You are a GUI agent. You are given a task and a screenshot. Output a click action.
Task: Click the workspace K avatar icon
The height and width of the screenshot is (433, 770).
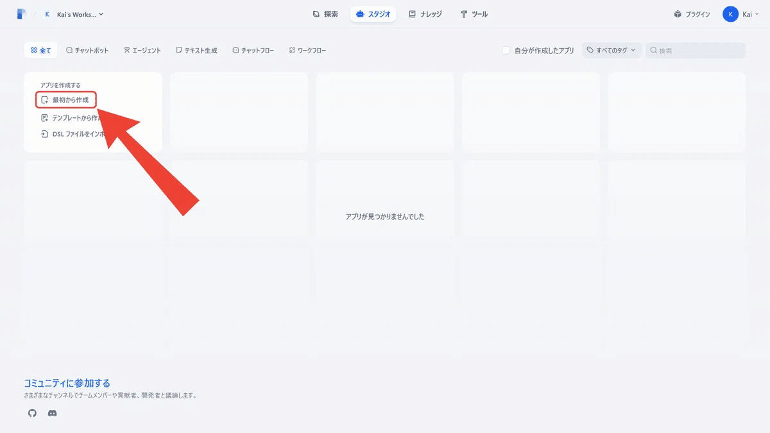click(x=47, y=14)
